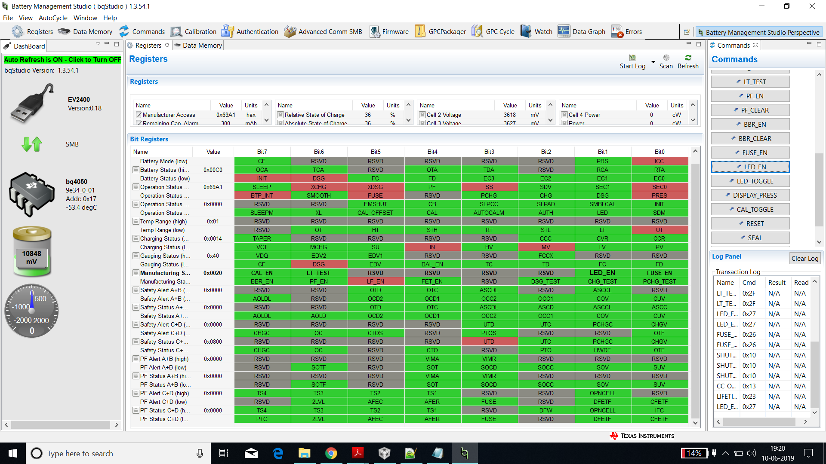
Task: Click the SEAL command button
Action: [x=750, y=238]
